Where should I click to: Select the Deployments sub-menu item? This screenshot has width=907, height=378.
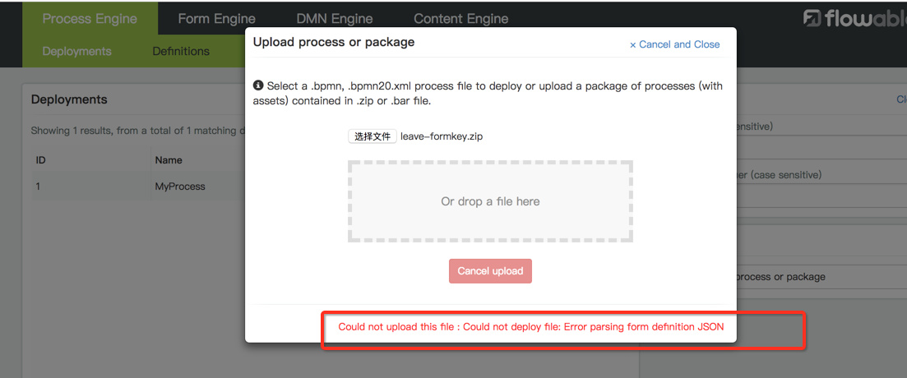[76, 51]
